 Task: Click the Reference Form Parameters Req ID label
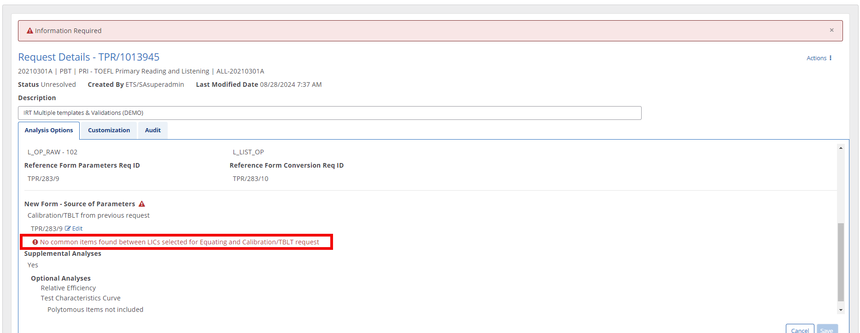pos(82,165)
